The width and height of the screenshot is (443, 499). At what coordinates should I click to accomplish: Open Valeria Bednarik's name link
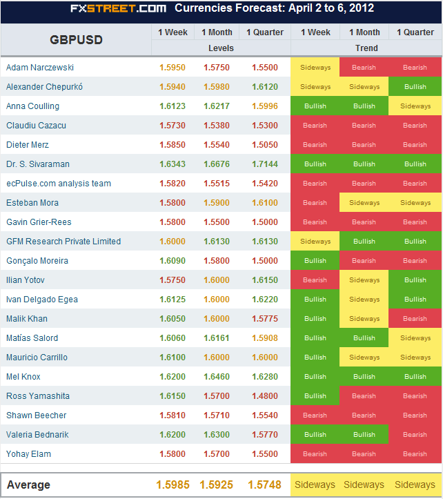[x=37, y=435]
